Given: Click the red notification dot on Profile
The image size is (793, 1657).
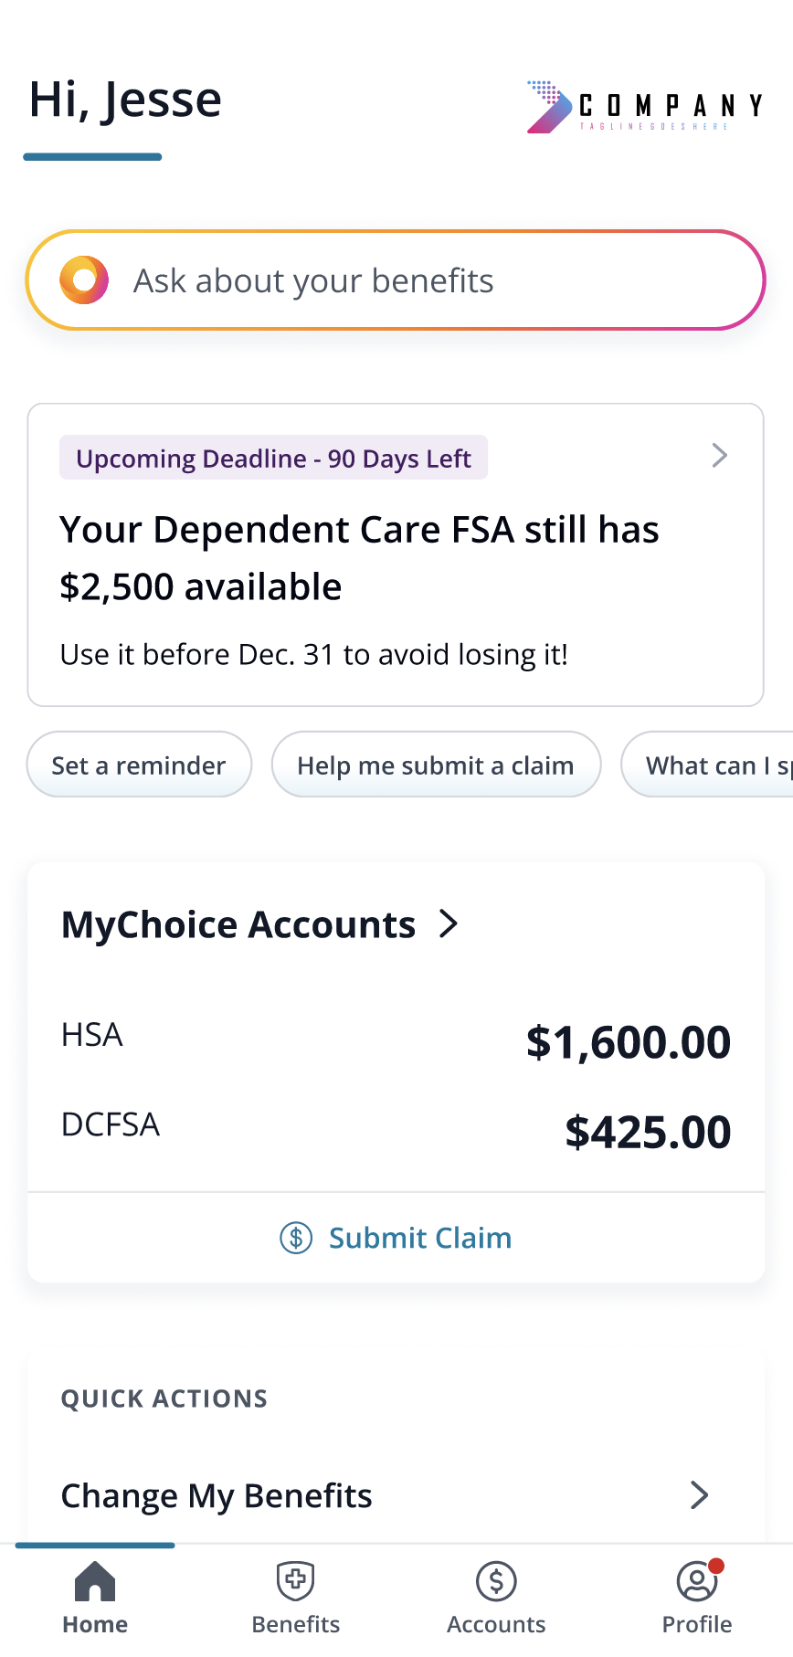Looking at the screenshot, I should [716, 1566].
